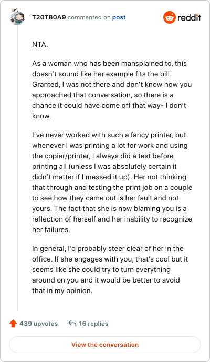Click the T20T80A9 astronaut avatar
The width and height of the screenshot is (210, 362).
click(x=17, y=17)
